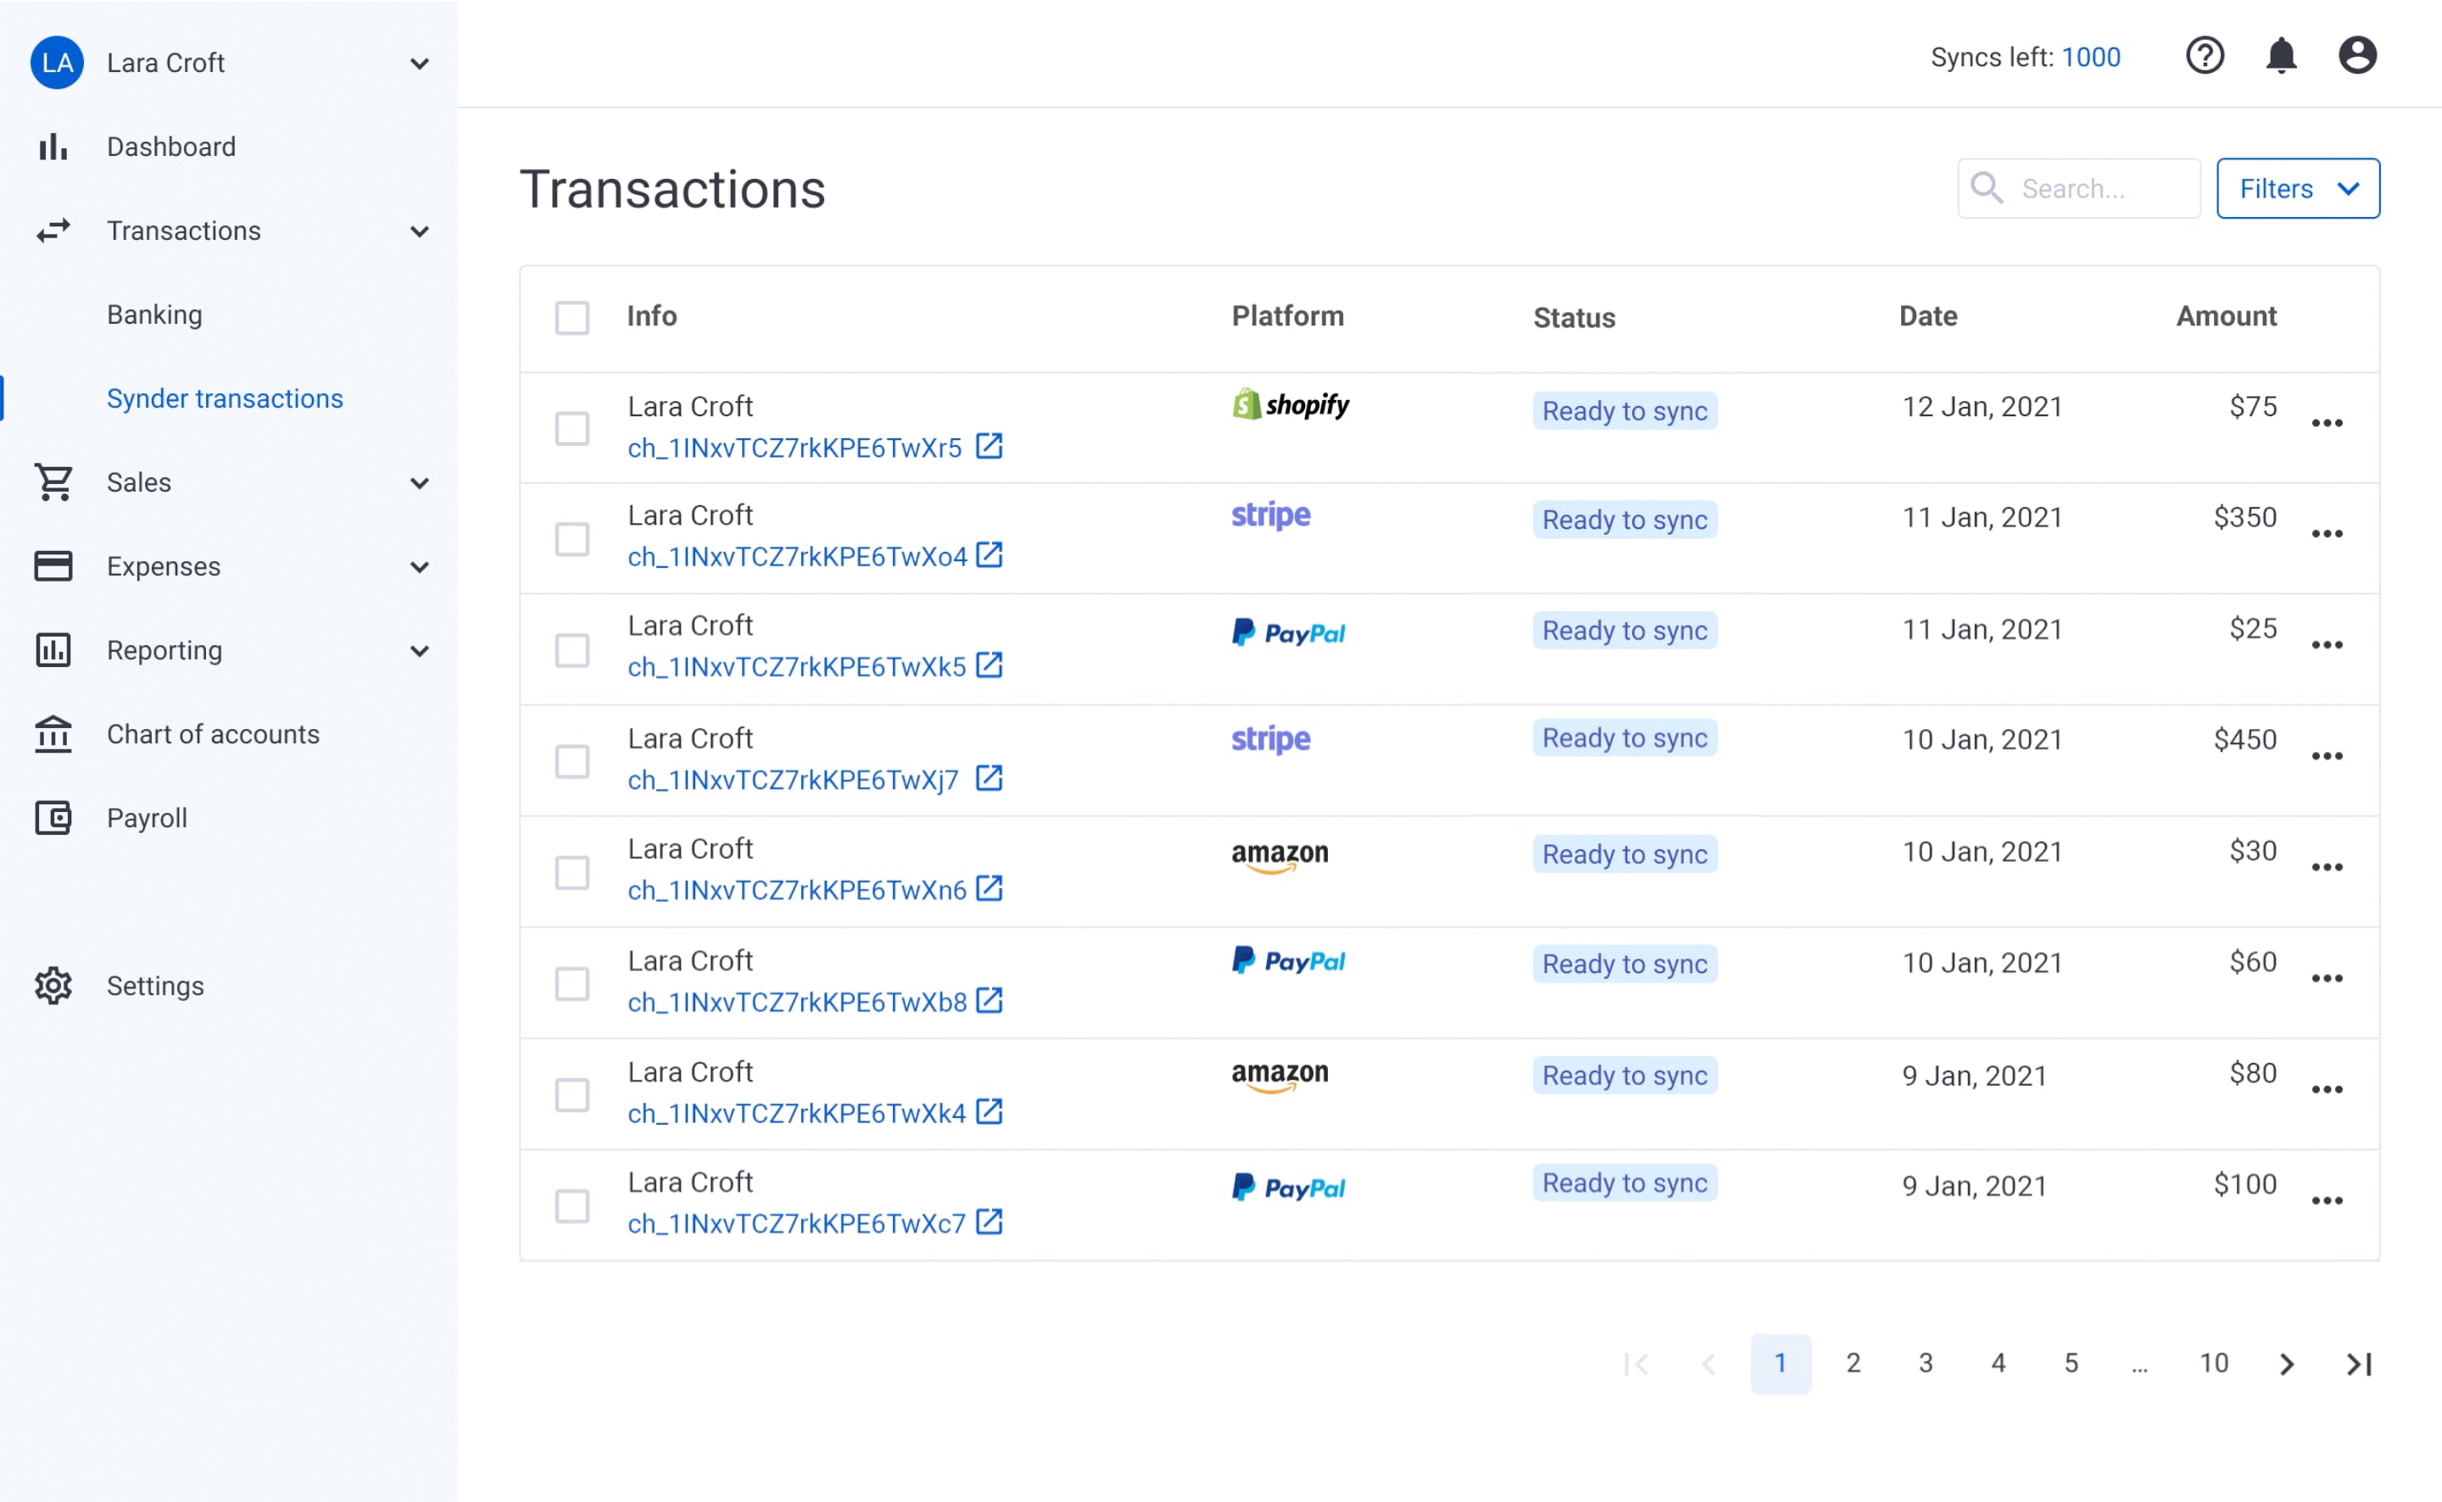The image size is (2442, 1502).
Task: Open three-dot menu for $350 transaction
Action: (x=2326, y=535)
